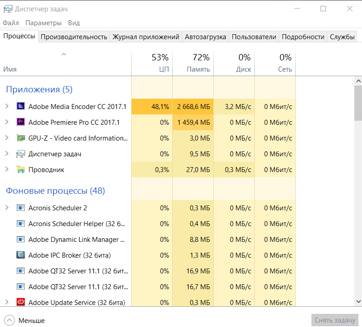Click the 27,0 МБ memory value
The image size is (362, 327).
point(198,170)
